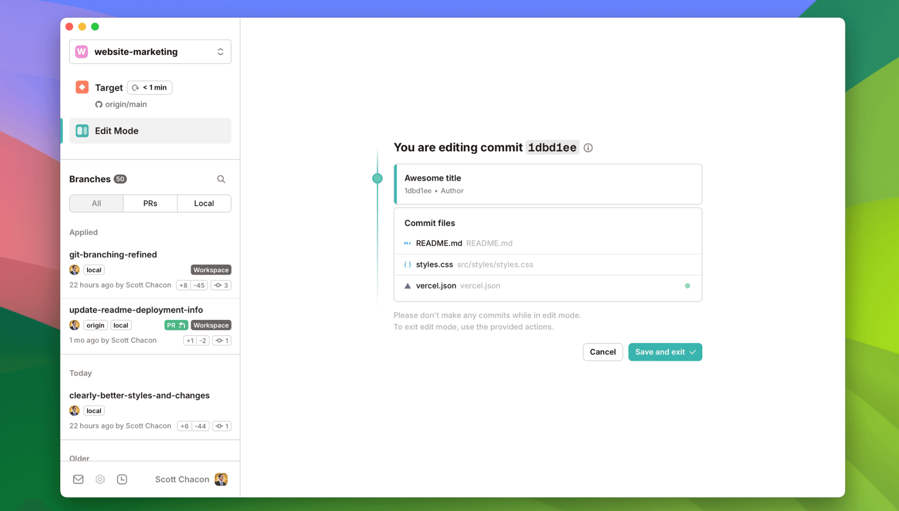Select the All branches tab
This screenshot has height=511, width=899.
(96, 202)
